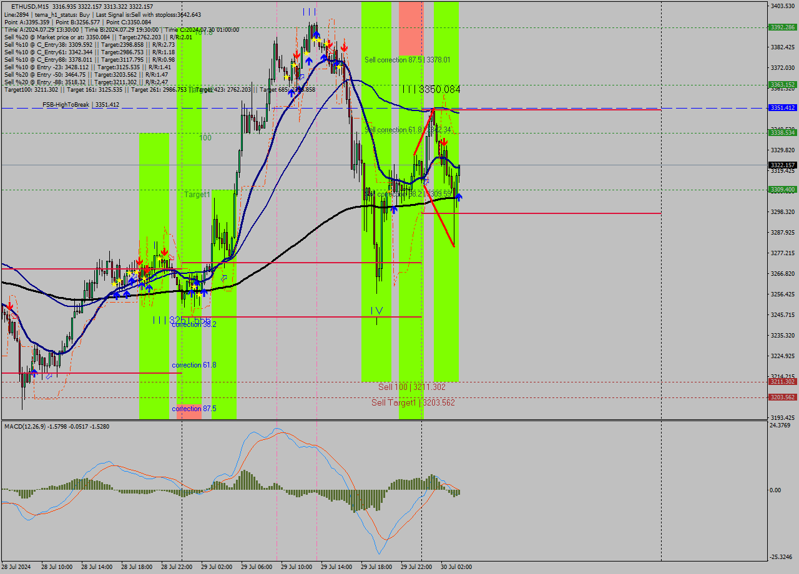The height and width of the screenshot is (574, 799).
Task: Click the Sell 100 | 3211.302 text
Action: [x=410, y=386]
